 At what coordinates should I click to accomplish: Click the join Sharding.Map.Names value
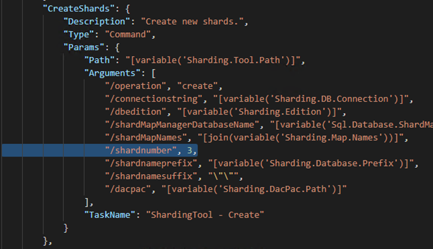[301, 138]
